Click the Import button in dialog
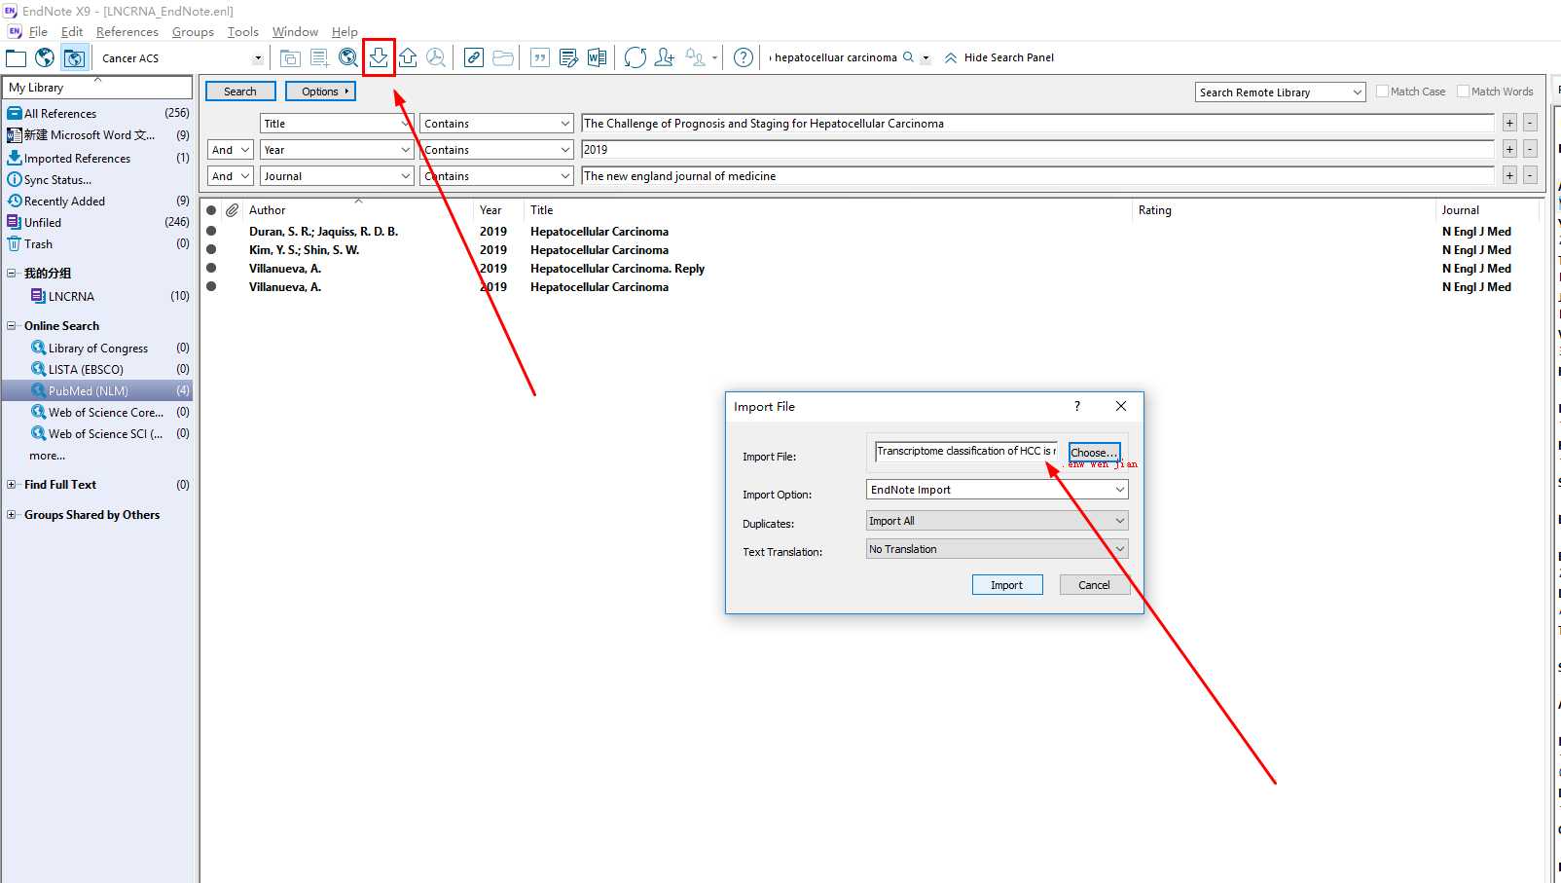This screenshot has width=1561, height=883. click(1007, 585)
